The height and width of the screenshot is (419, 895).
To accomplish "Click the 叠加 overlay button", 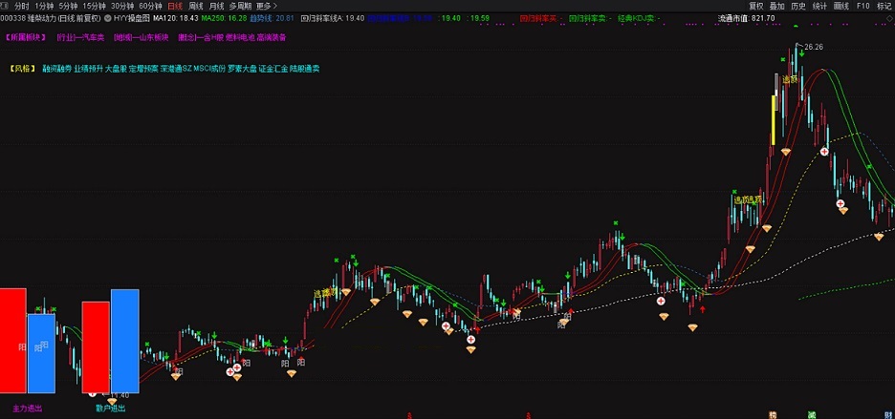I will click(777, 7).
